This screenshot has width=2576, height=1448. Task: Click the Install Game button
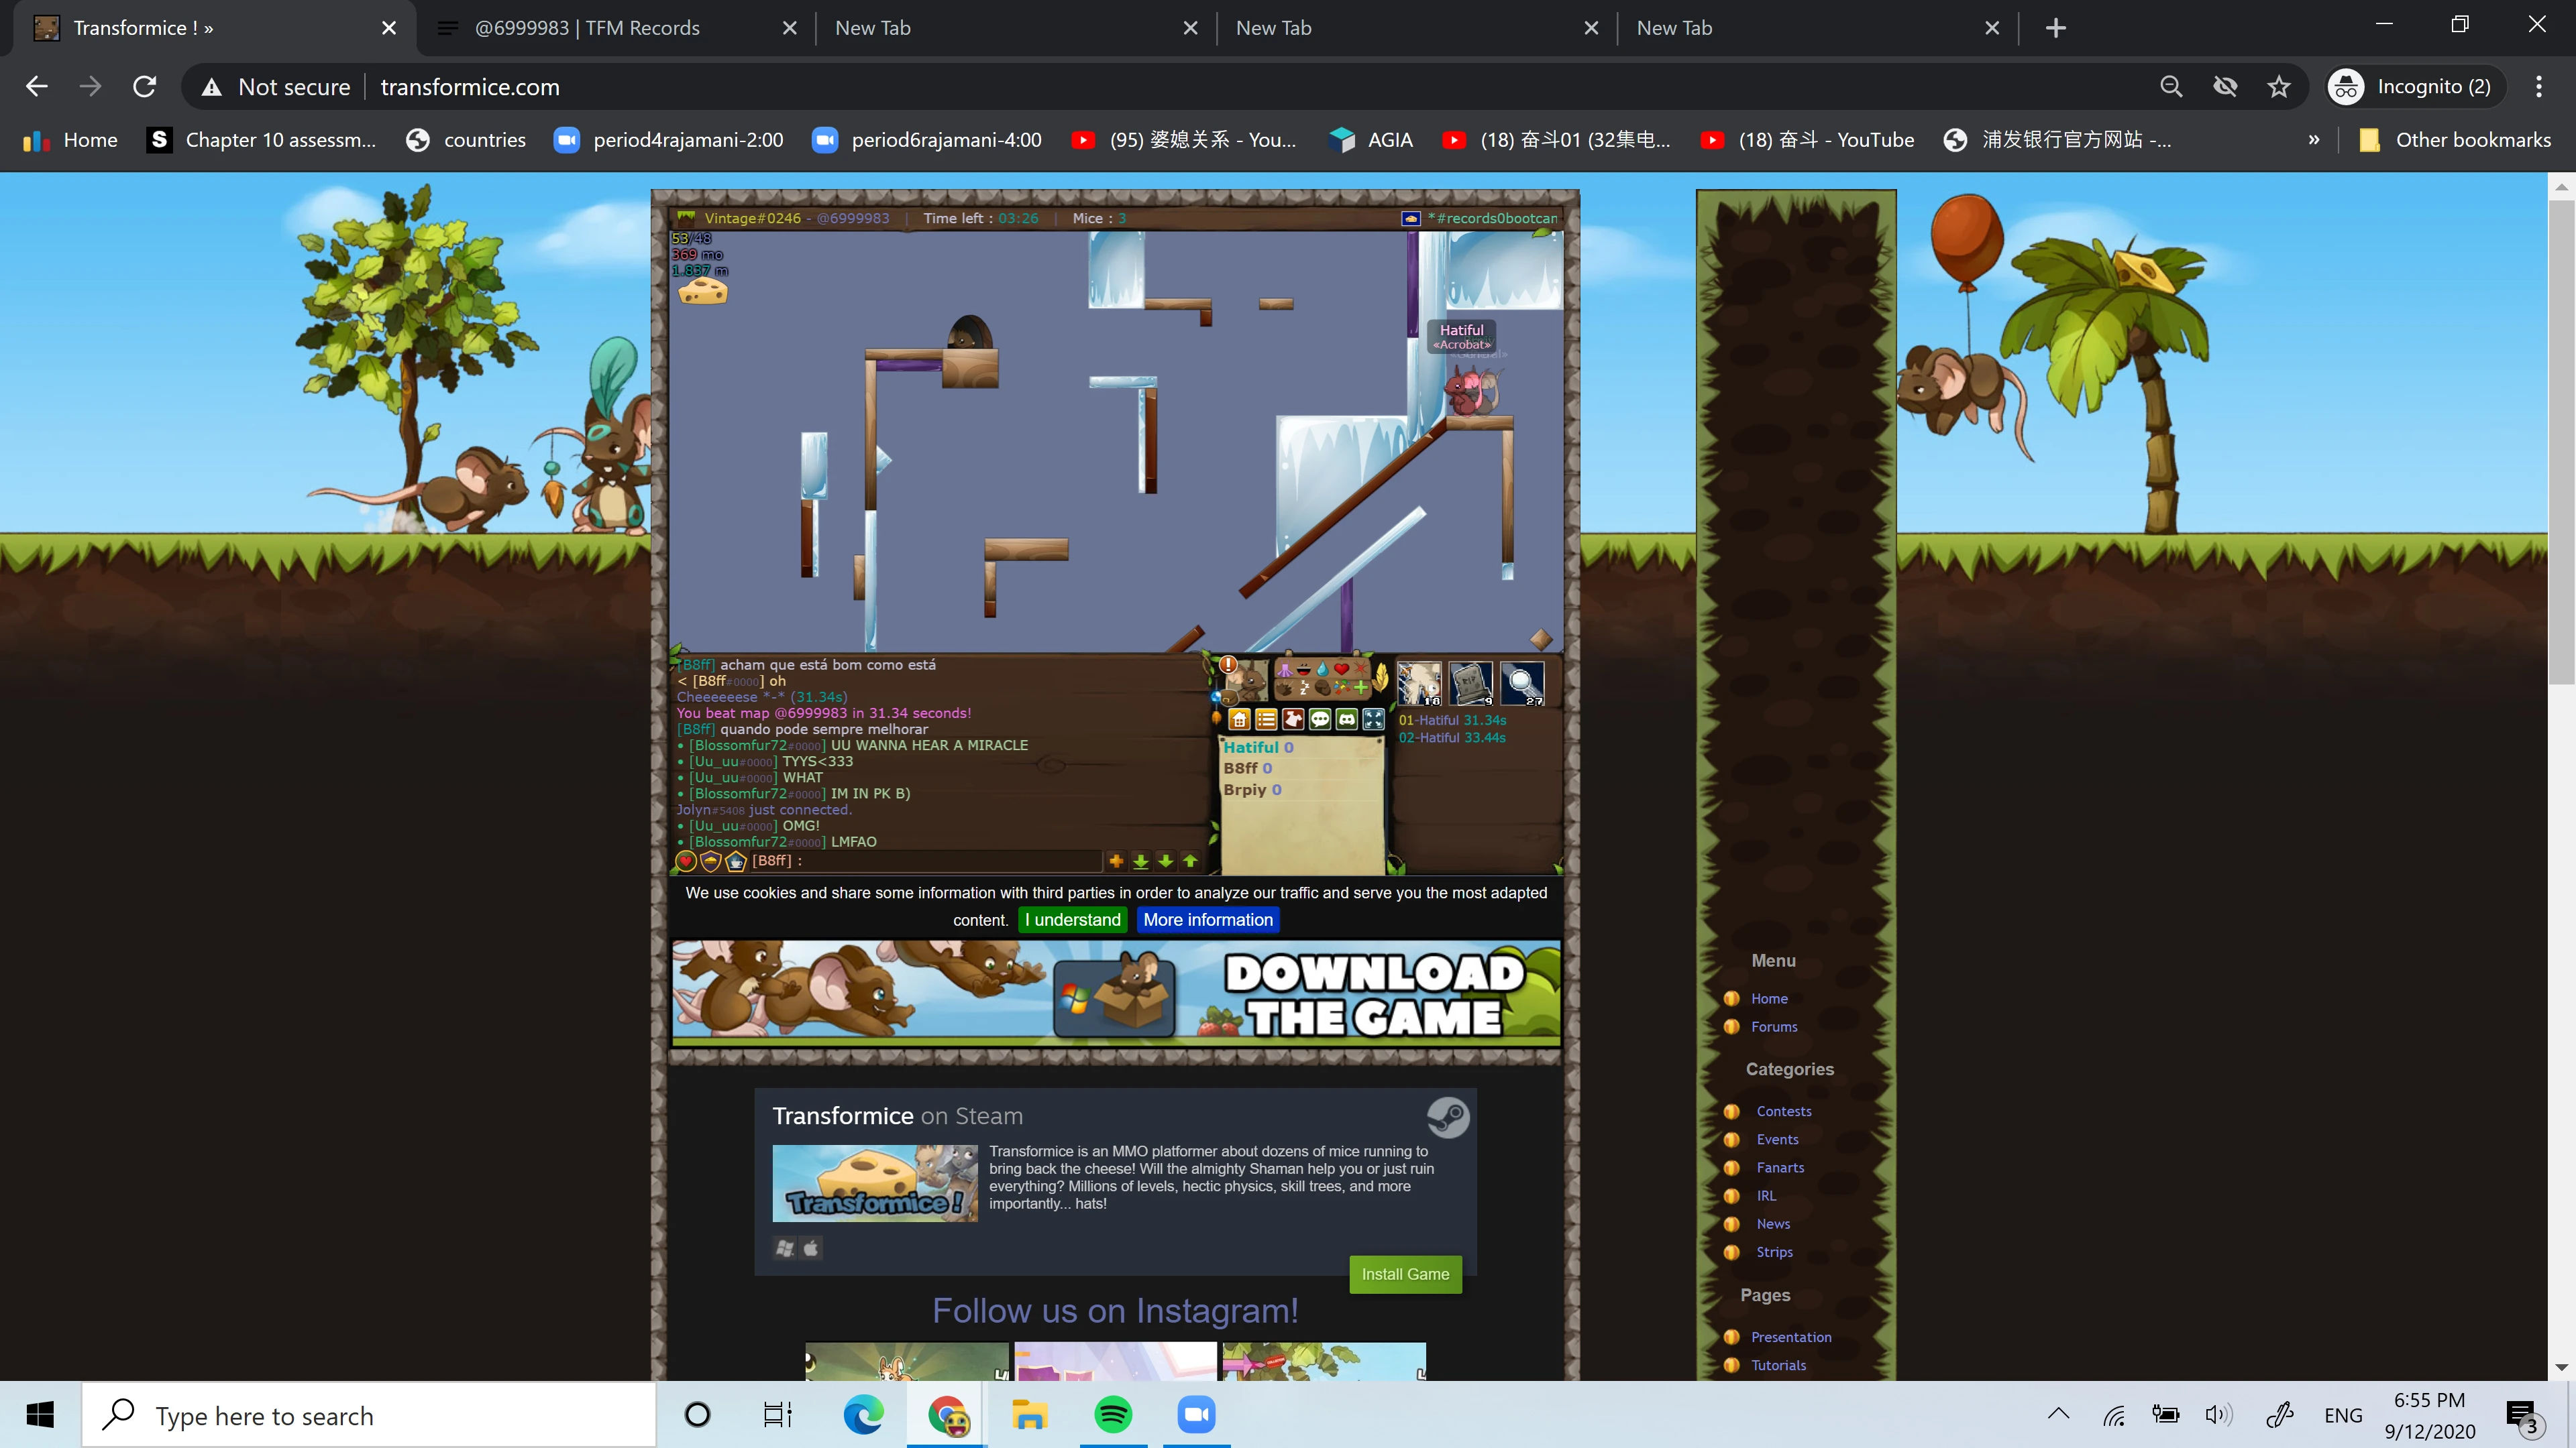pyautogui.click(x=1405, y=1274)
